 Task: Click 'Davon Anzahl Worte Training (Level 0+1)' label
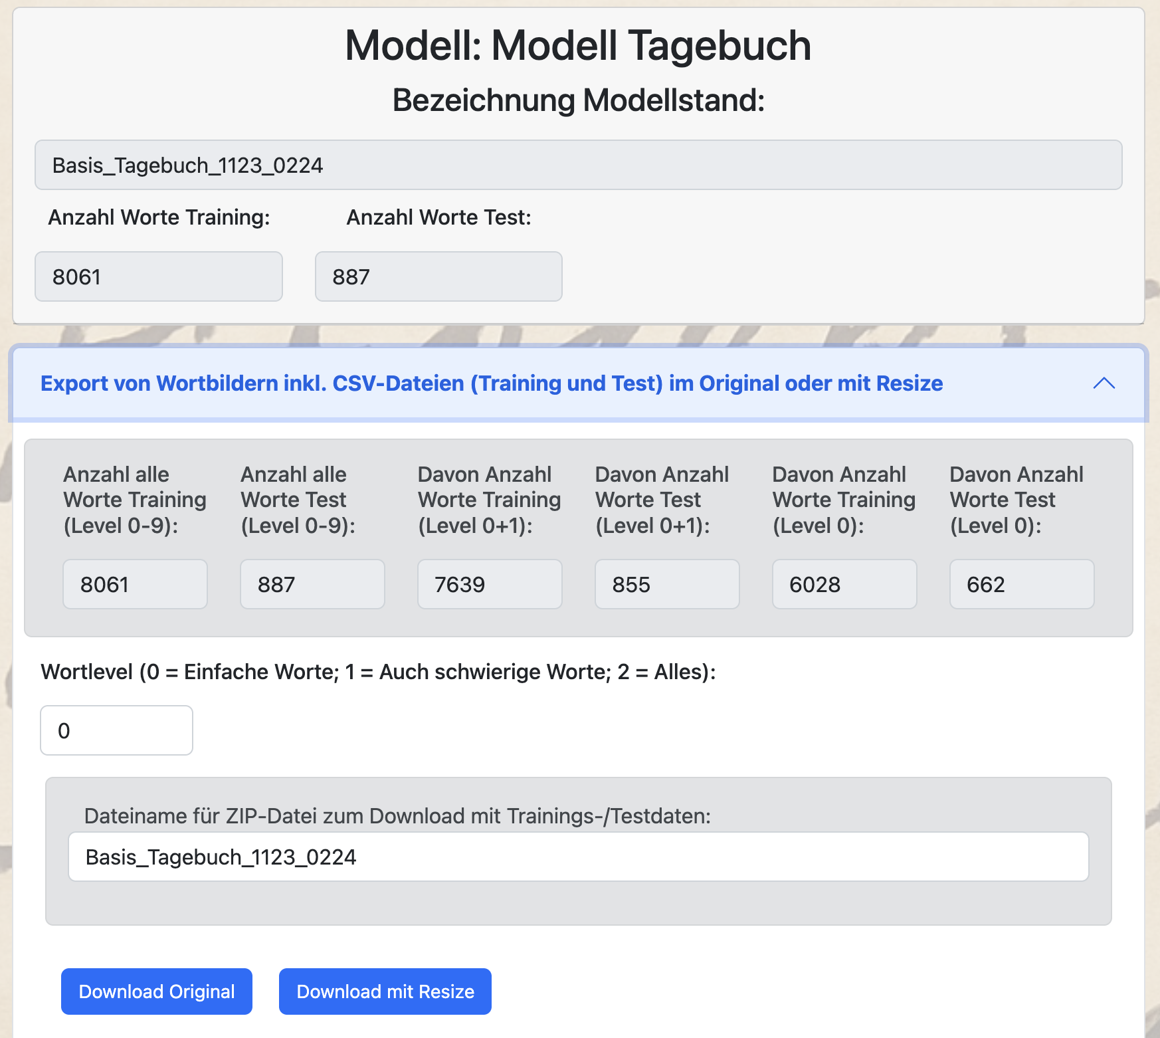tap(490, 500)
